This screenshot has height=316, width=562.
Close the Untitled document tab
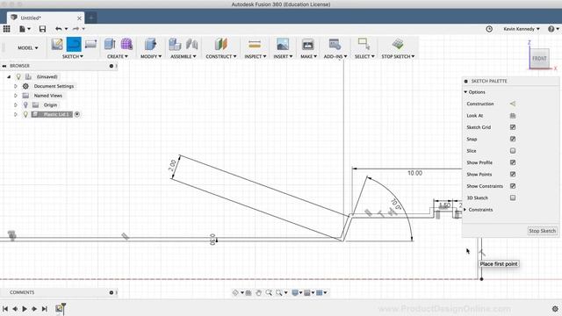click(79, 18)
